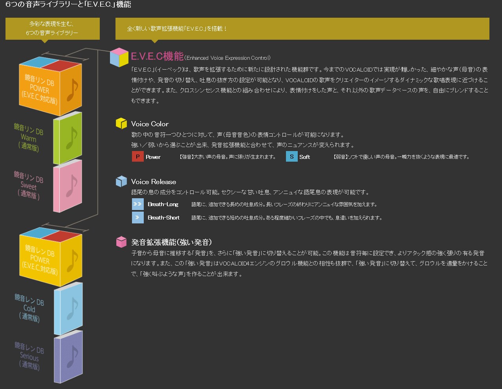This screenshot has height=389, width=502.
Task: Click the pink 発音拡張機能 cube icon
Action: coord(121,242)
